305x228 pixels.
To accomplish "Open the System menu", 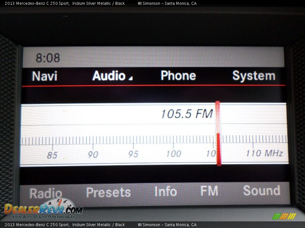I will [x=254, y=76].
